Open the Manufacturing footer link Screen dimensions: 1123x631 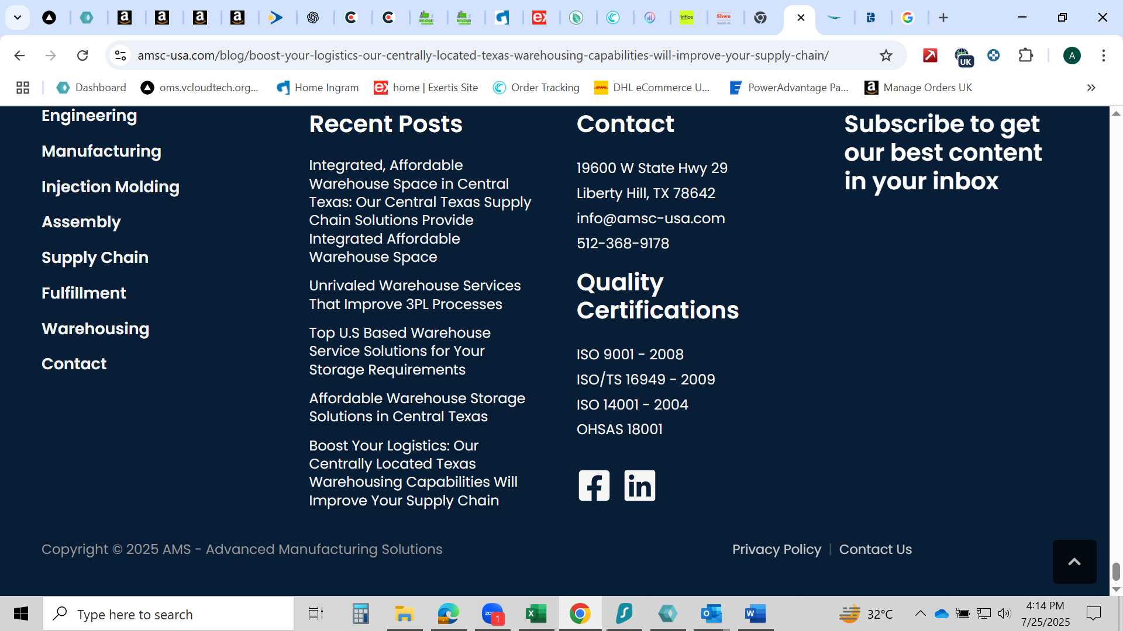click(x=101, y=151)
